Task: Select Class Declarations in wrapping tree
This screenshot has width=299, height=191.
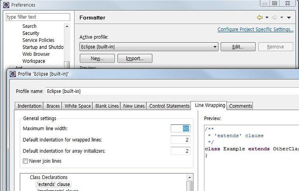Action: [49, 177]
